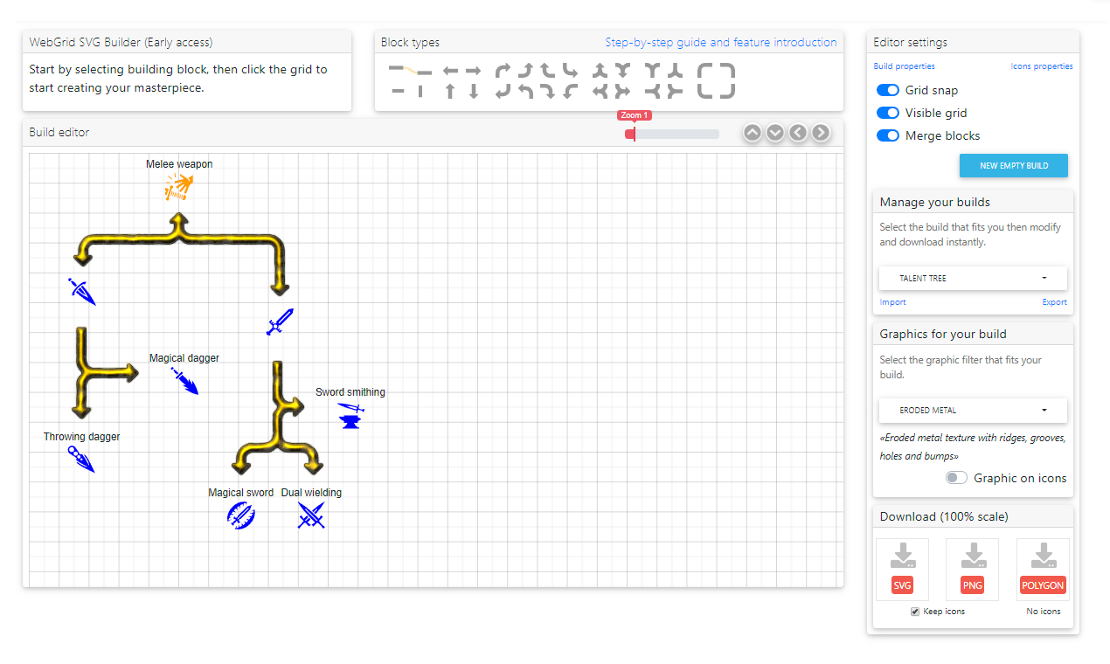Select the right-pointing branch arrow block
The image size is (1110, 664).
[623, 91]
